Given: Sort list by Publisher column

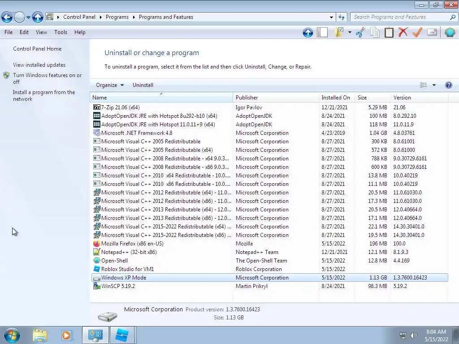Looking at the screenshot, I should pos(276,98).
